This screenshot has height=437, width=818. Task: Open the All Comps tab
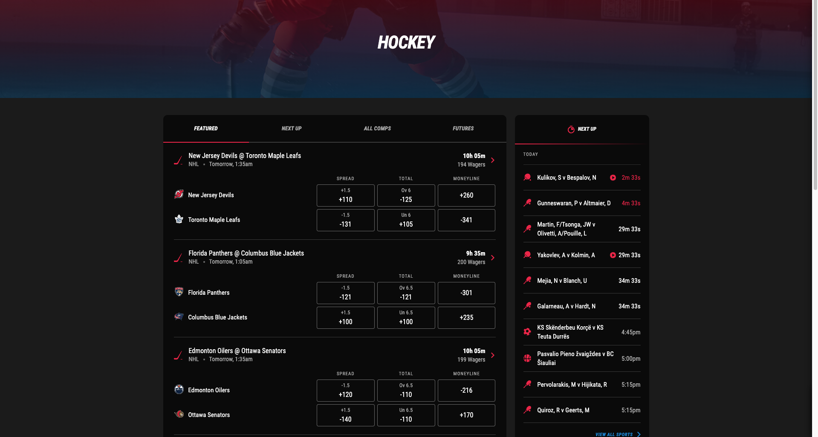click(377, 129)
